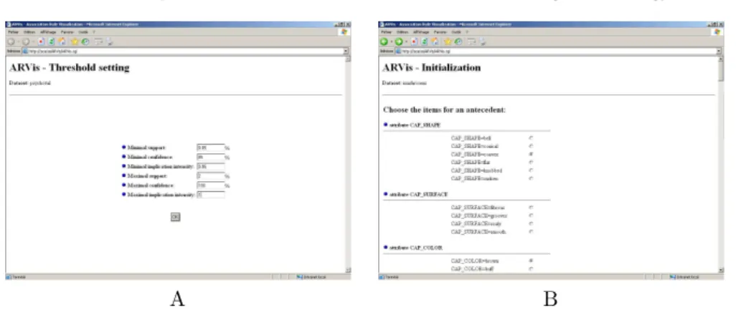Open address dropdown in Initialization window
The width and height of the screenshot is (736, 310).
[x=720, y=51]
